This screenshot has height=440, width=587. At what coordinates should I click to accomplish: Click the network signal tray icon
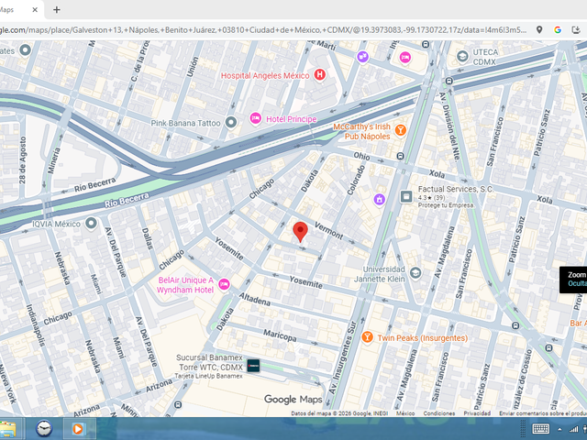(573, 429)
